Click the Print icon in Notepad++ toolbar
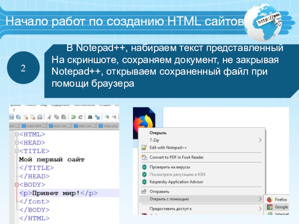 coord(40,117)
